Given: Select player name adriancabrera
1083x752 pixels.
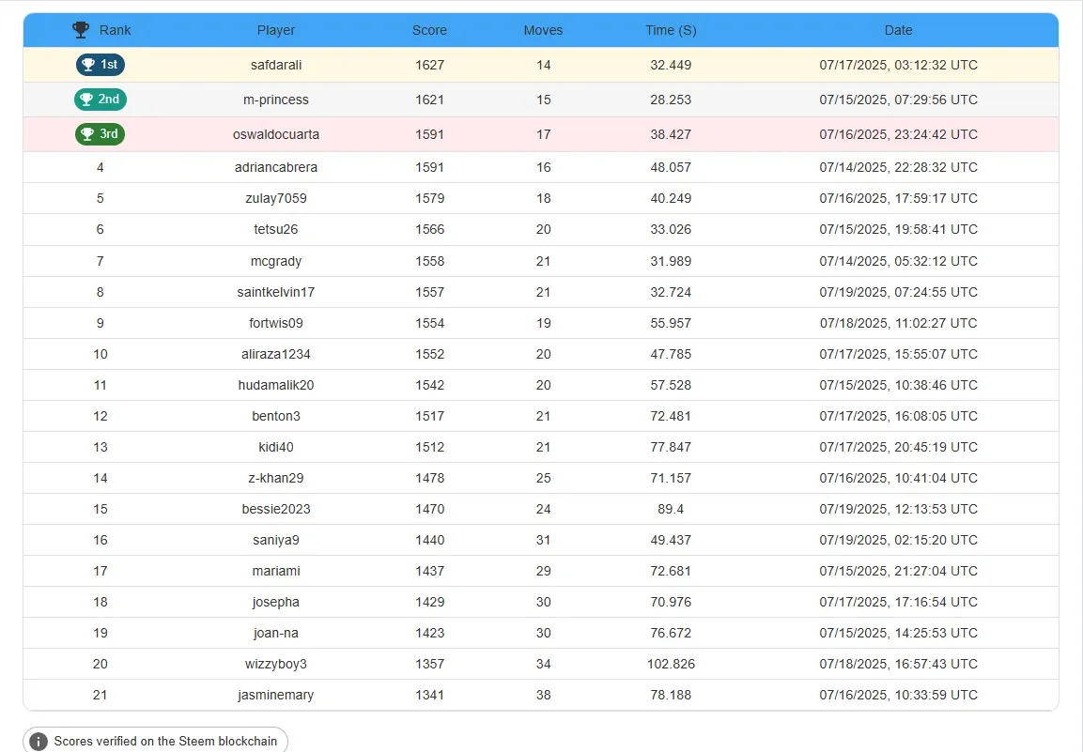Looking at the screenshot, I should pyautogui.click(x=275, y=167).
